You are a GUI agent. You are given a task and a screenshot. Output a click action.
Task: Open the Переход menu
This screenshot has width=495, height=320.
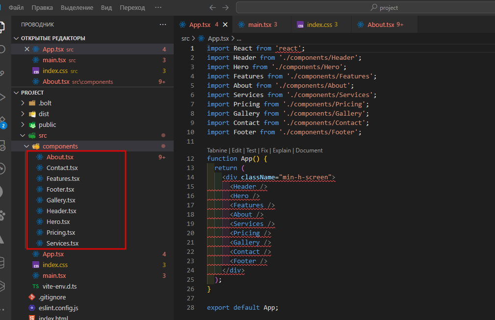(x=132, y=7)
